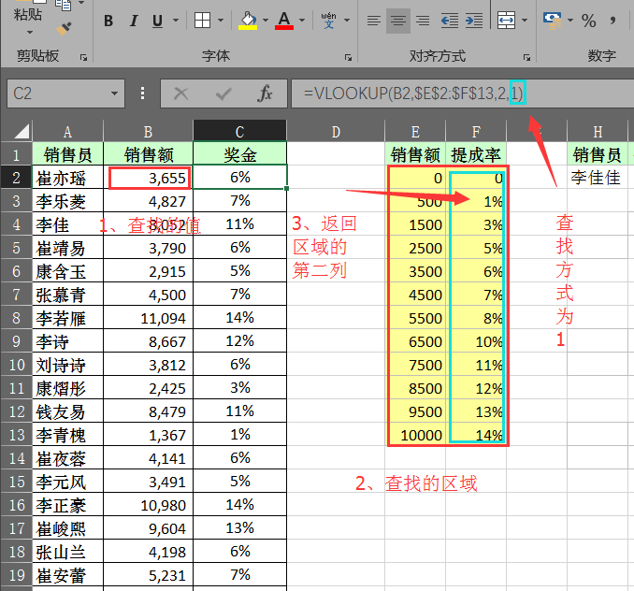Cancel formula entry X button
Image resolution: width=634 pixels, height=591 pixels.
(180, 94)
